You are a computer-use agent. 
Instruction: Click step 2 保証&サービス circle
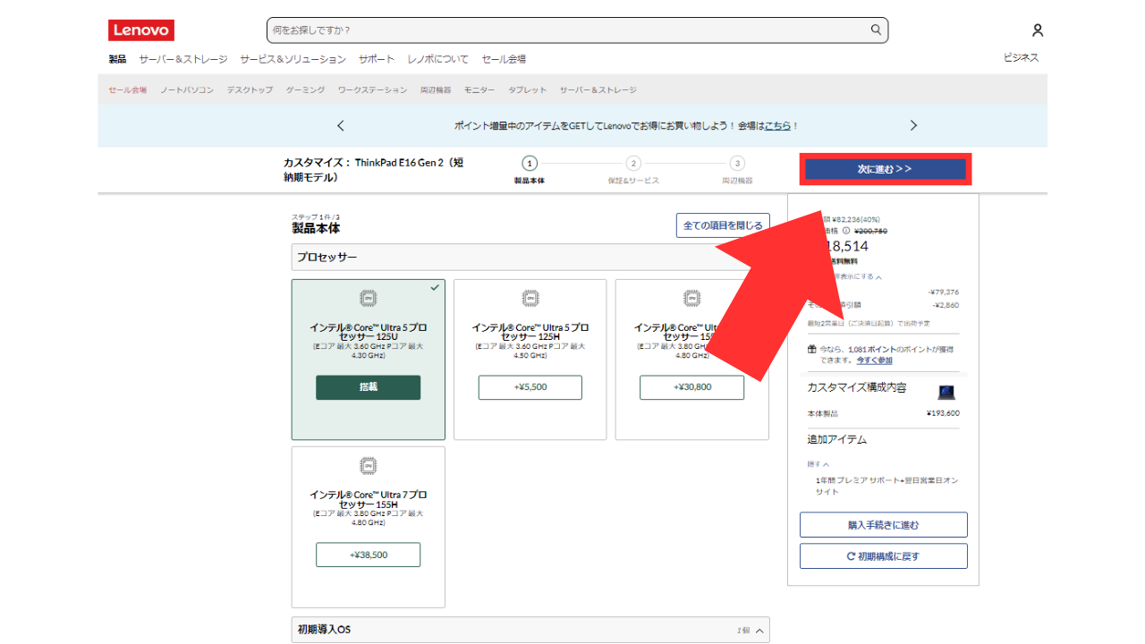[633, 164]
